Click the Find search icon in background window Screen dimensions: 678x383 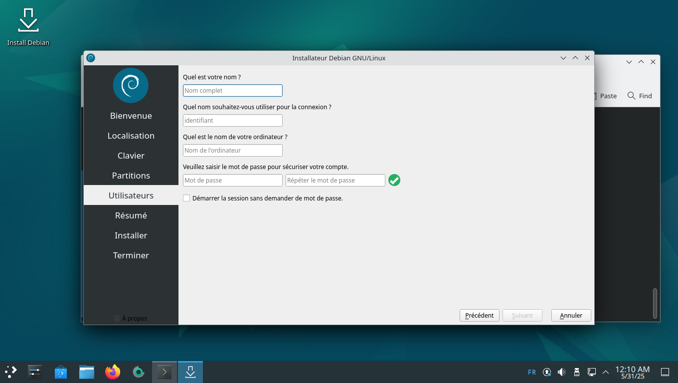tap(631, 96)
